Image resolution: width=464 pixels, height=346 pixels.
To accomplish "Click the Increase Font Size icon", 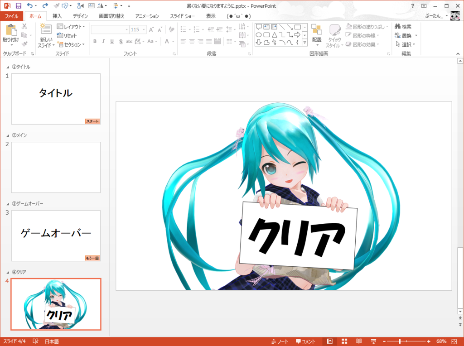I will tap(151, 29).
